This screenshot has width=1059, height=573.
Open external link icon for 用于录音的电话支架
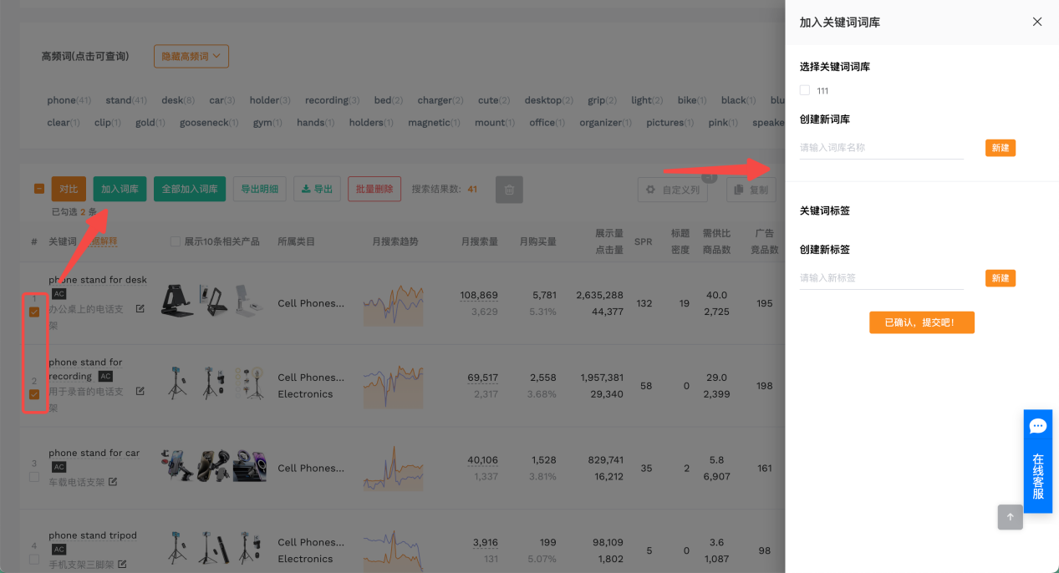pyautogui.click(x=140, y=391)
